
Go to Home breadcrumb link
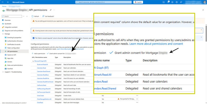pos(4,6)
